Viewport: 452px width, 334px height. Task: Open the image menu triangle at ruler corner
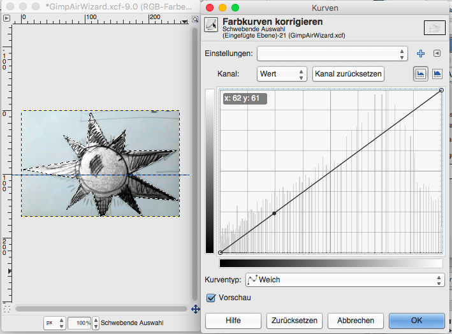pyautogui.click(x=6, y=18)
